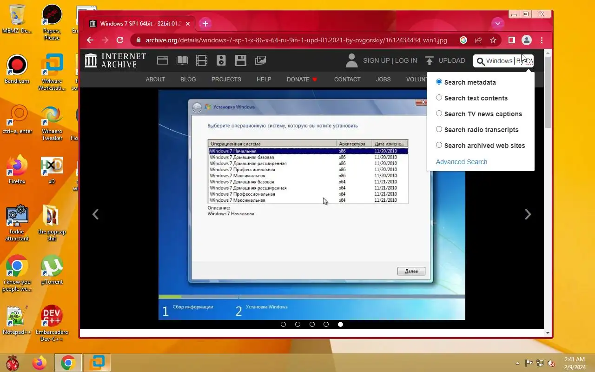The width and height of the screenshot is (595, 372).
Task: Select Search TV news captions option
Action: (439, 113)
